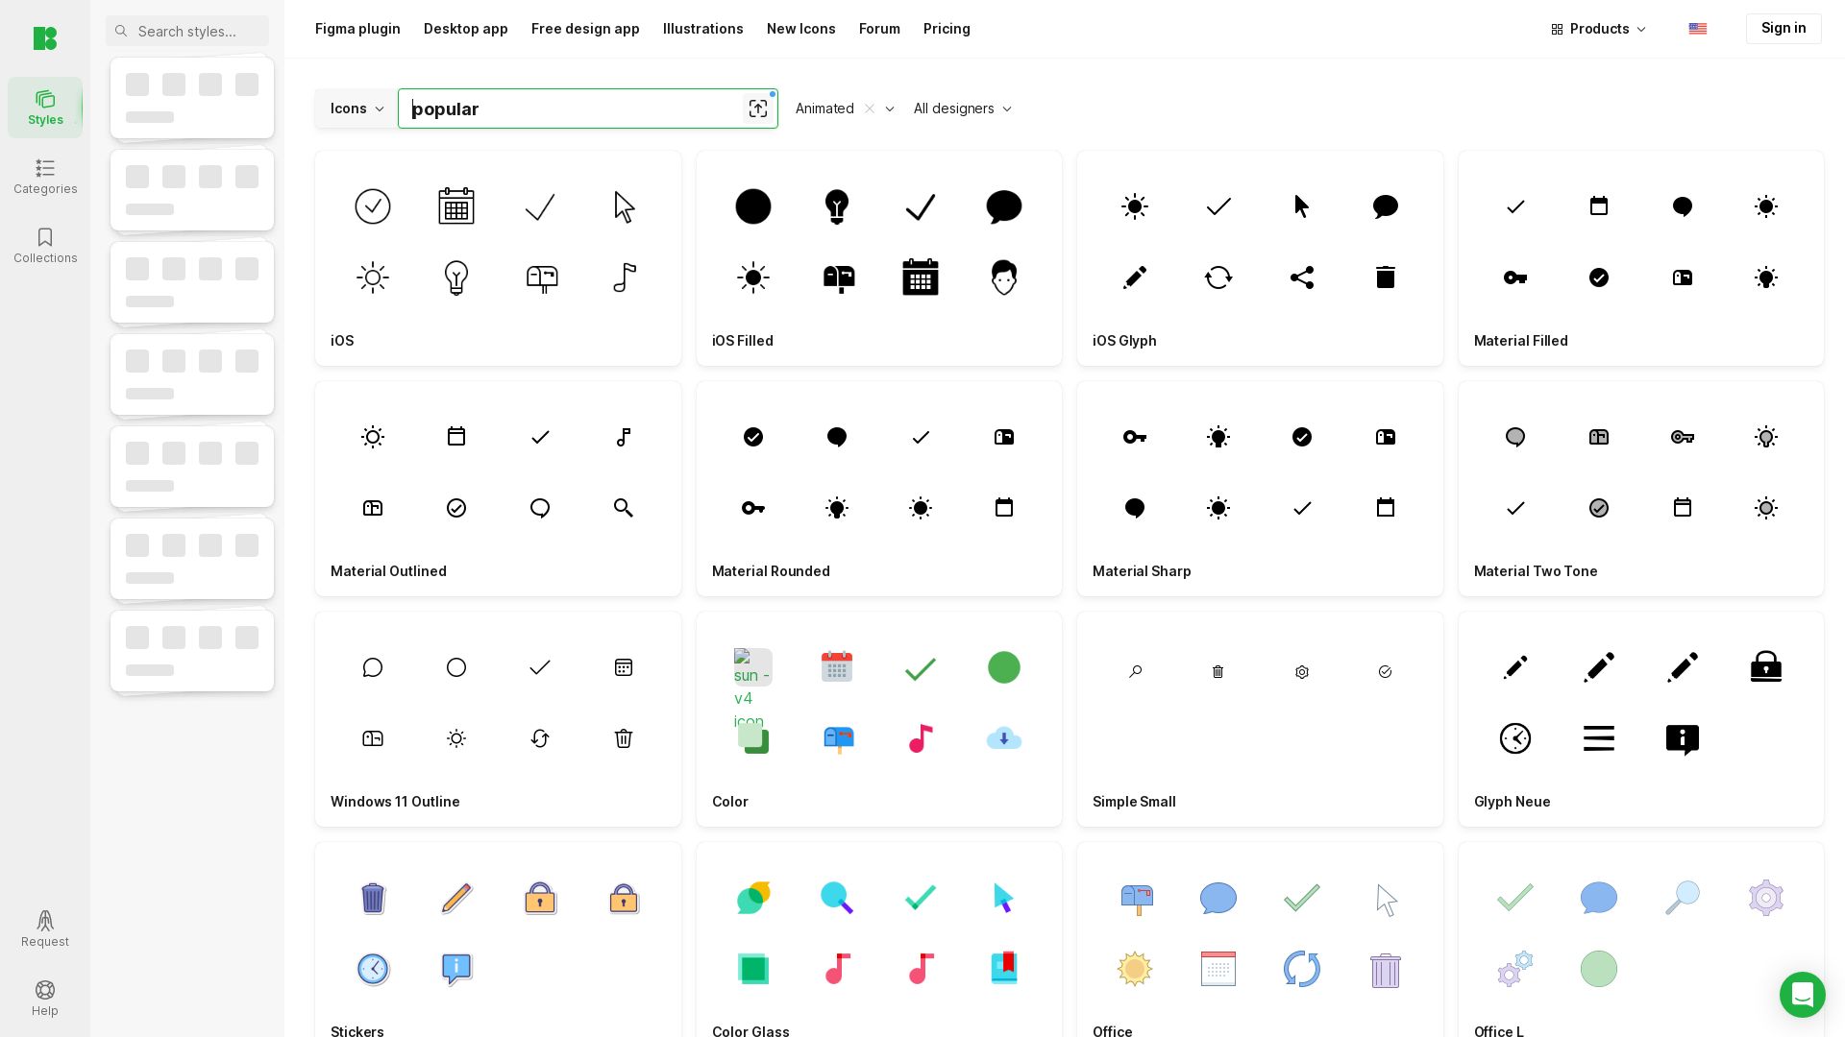Click the trash icon in Simple Small pack
This screenshot has height=1037, width=1845.
coord(1218,671)
